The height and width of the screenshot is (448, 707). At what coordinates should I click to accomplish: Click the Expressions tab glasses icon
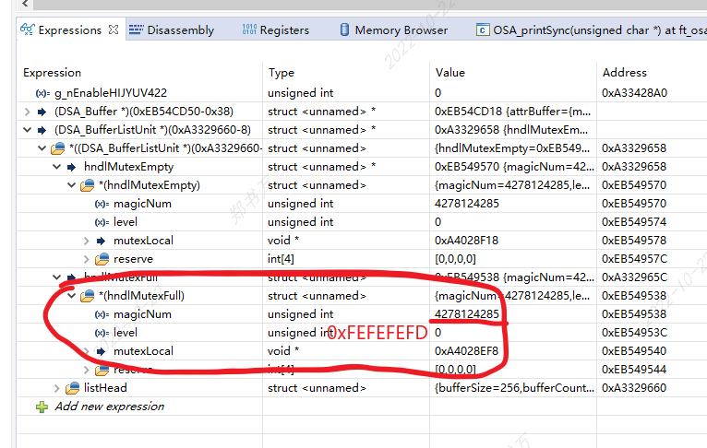pyautogui.click(x=28, y=29)
